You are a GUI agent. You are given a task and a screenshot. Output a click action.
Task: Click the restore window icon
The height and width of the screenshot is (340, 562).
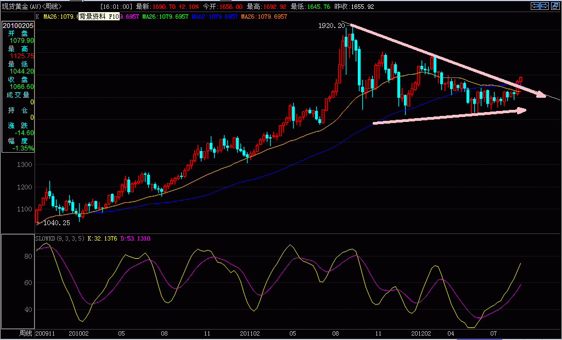[555, 5]
